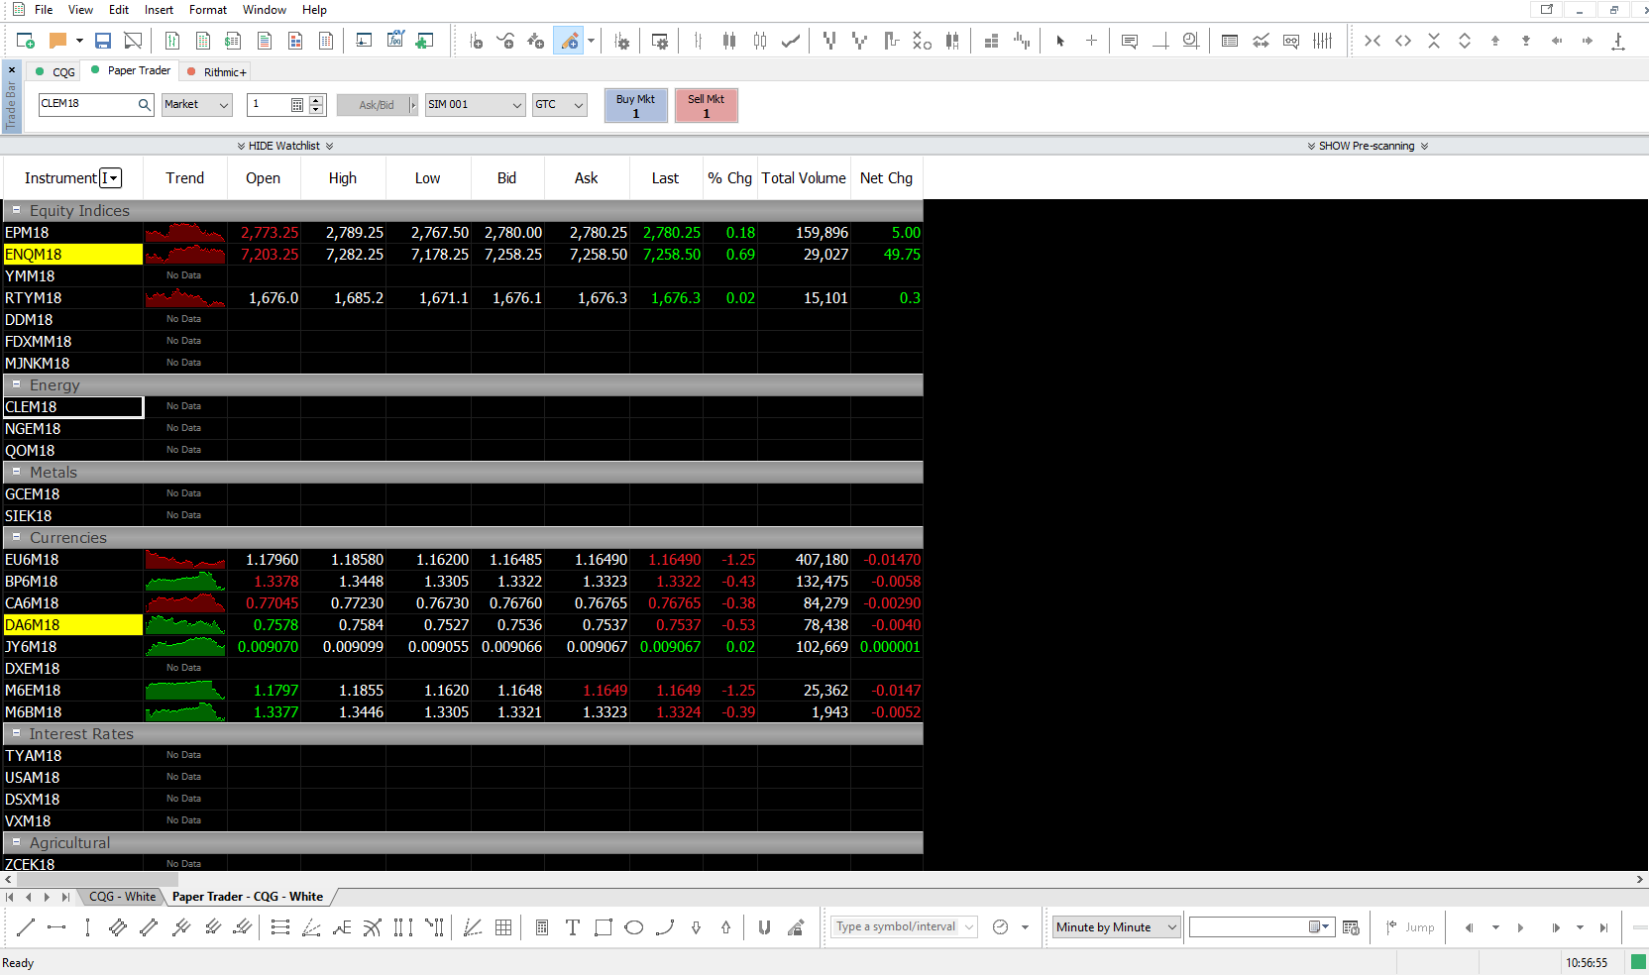
Task: Click the calculator icon in drawing toolbar
Action: pyautogui.click(x=542, y=927)
